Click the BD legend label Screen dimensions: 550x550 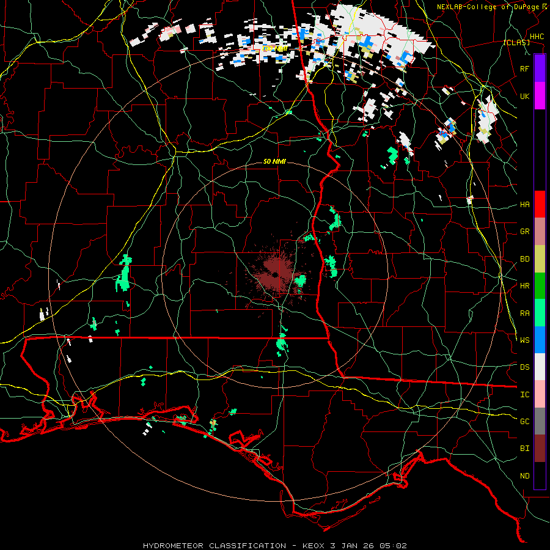(524, 259)
